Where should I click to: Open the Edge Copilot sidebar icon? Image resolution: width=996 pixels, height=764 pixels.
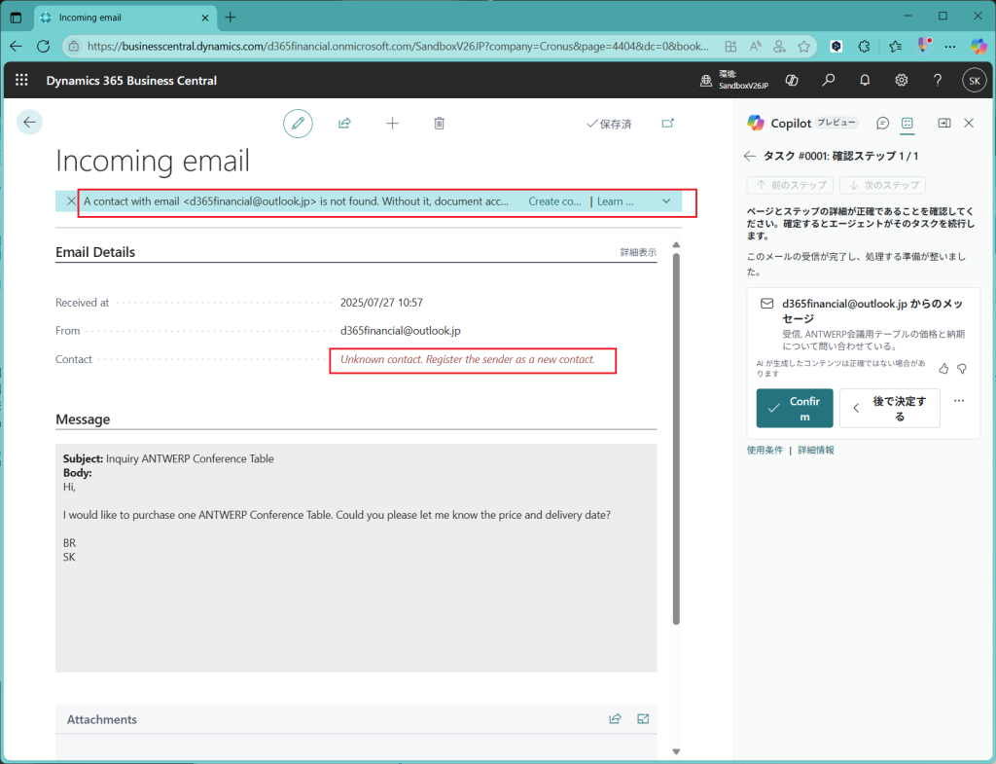(x=978, y=46)
